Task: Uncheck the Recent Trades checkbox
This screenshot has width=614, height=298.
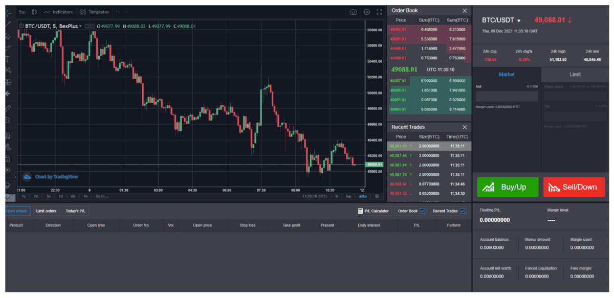Action: (463, 211)
